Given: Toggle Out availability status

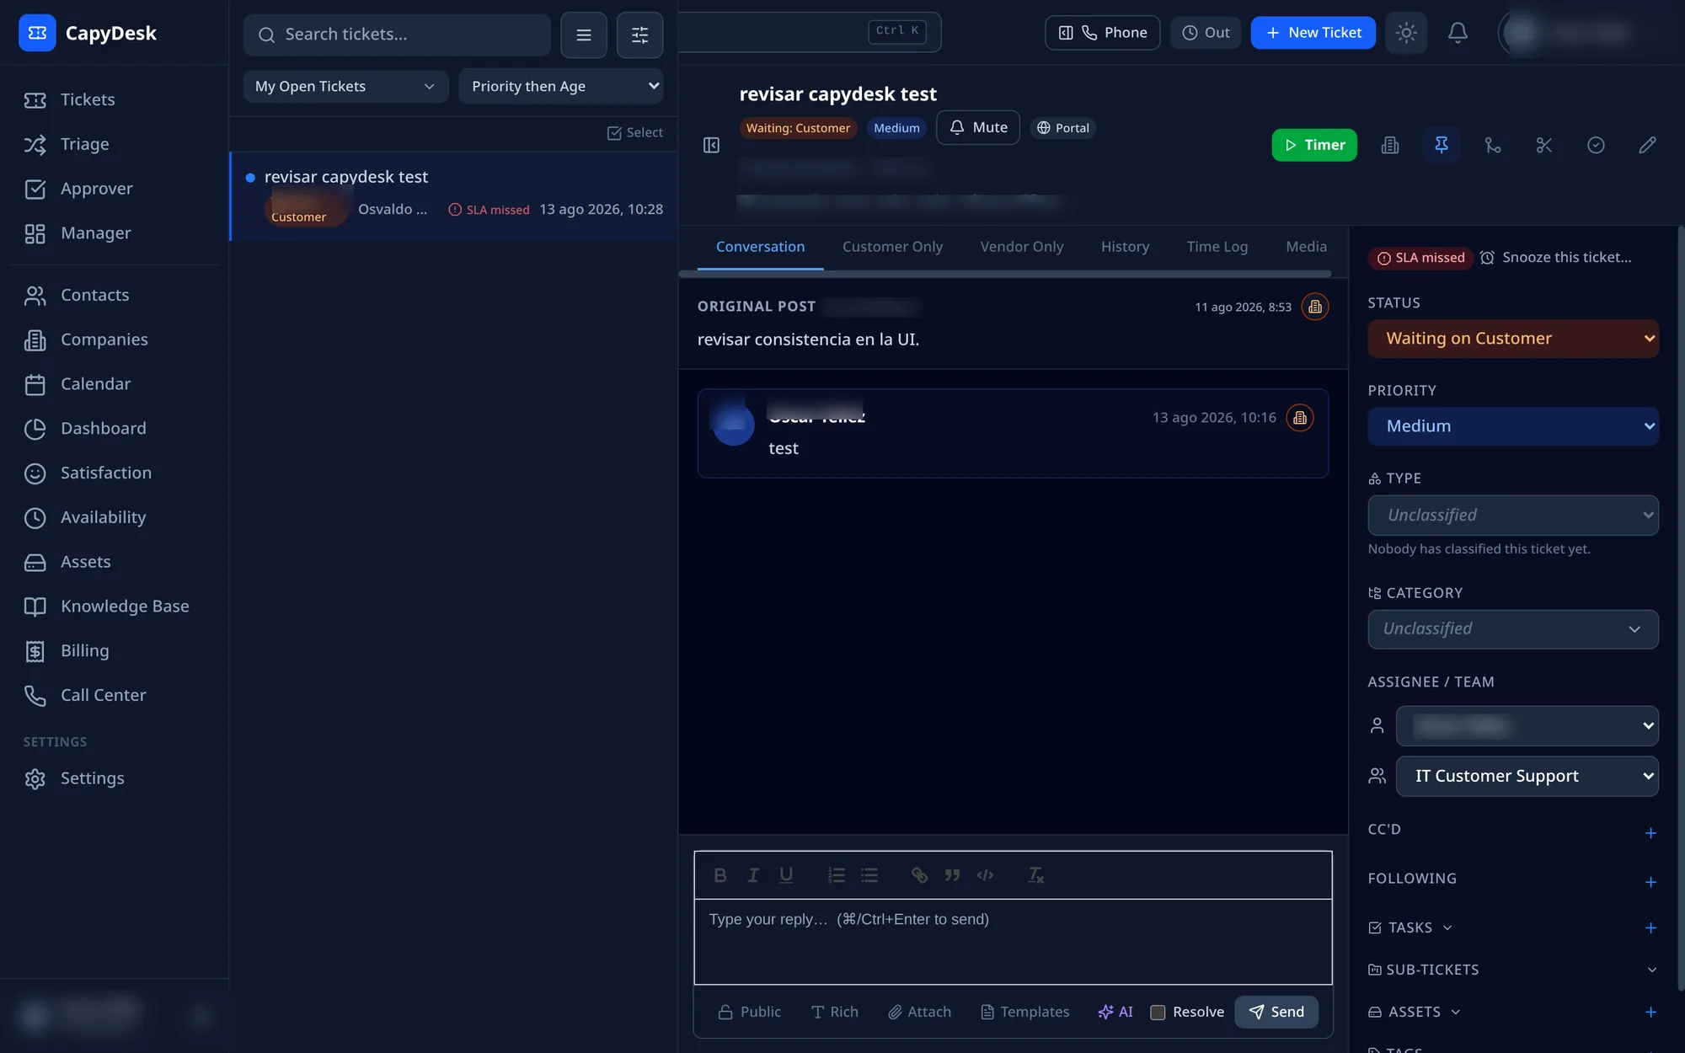Looking at the screenshot, I should pos(1206,33).
